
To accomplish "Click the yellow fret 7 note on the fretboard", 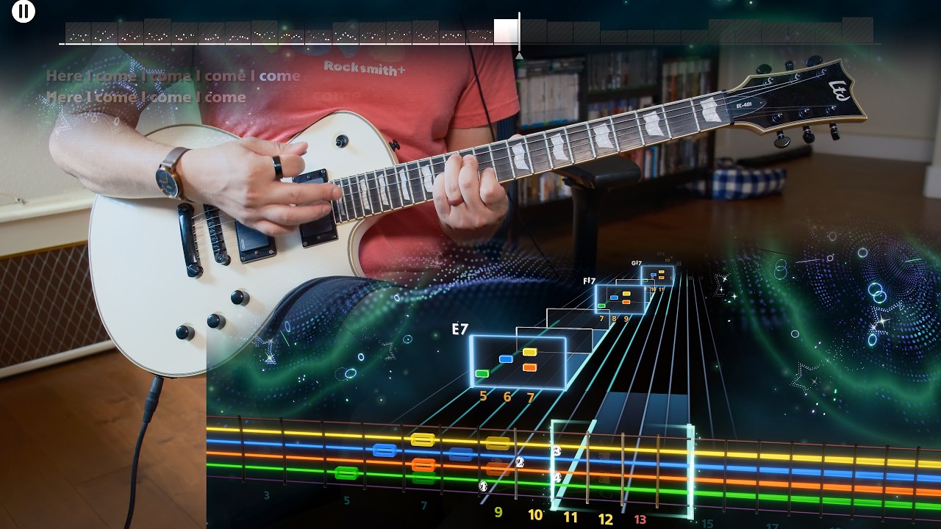I will 423,440.
